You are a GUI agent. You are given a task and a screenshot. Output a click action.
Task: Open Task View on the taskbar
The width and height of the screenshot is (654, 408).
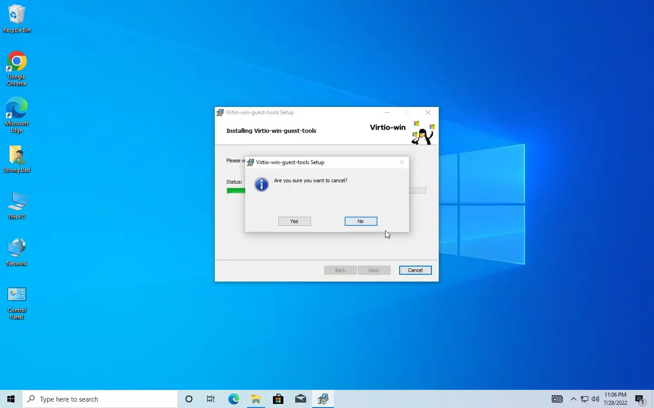pyautogui.click(x=211, y=399)
